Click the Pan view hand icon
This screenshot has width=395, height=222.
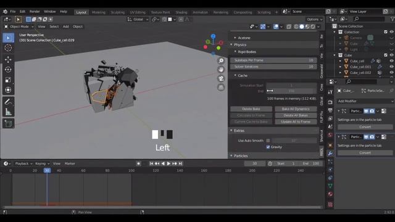221,70
